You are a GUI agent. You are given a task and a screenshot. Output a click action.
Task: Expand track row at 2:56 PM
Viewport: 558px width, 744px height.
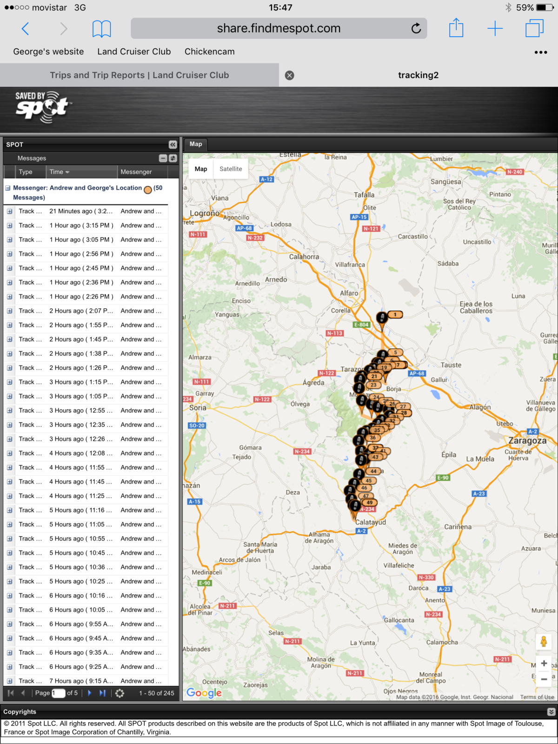[x=9, y=254]
